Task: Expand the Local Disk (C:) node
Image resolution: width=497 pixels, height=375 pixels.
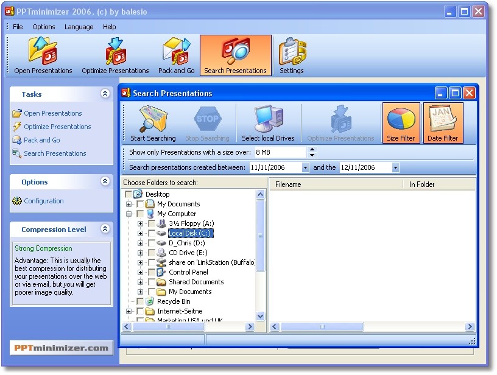Action: pos(140,233)
